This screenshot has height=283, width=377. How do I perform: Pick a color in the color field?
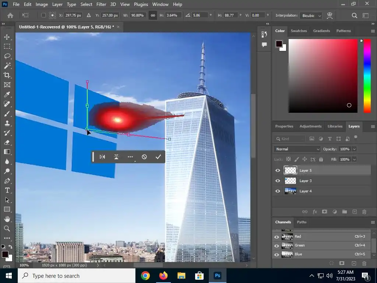323,76
